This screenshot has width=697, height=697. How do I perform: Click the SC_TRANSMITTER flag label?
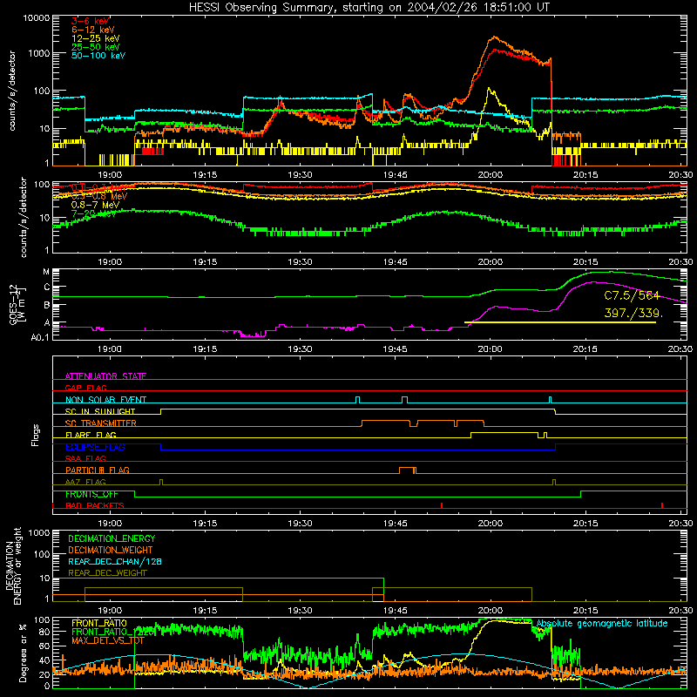pos(101,423)
